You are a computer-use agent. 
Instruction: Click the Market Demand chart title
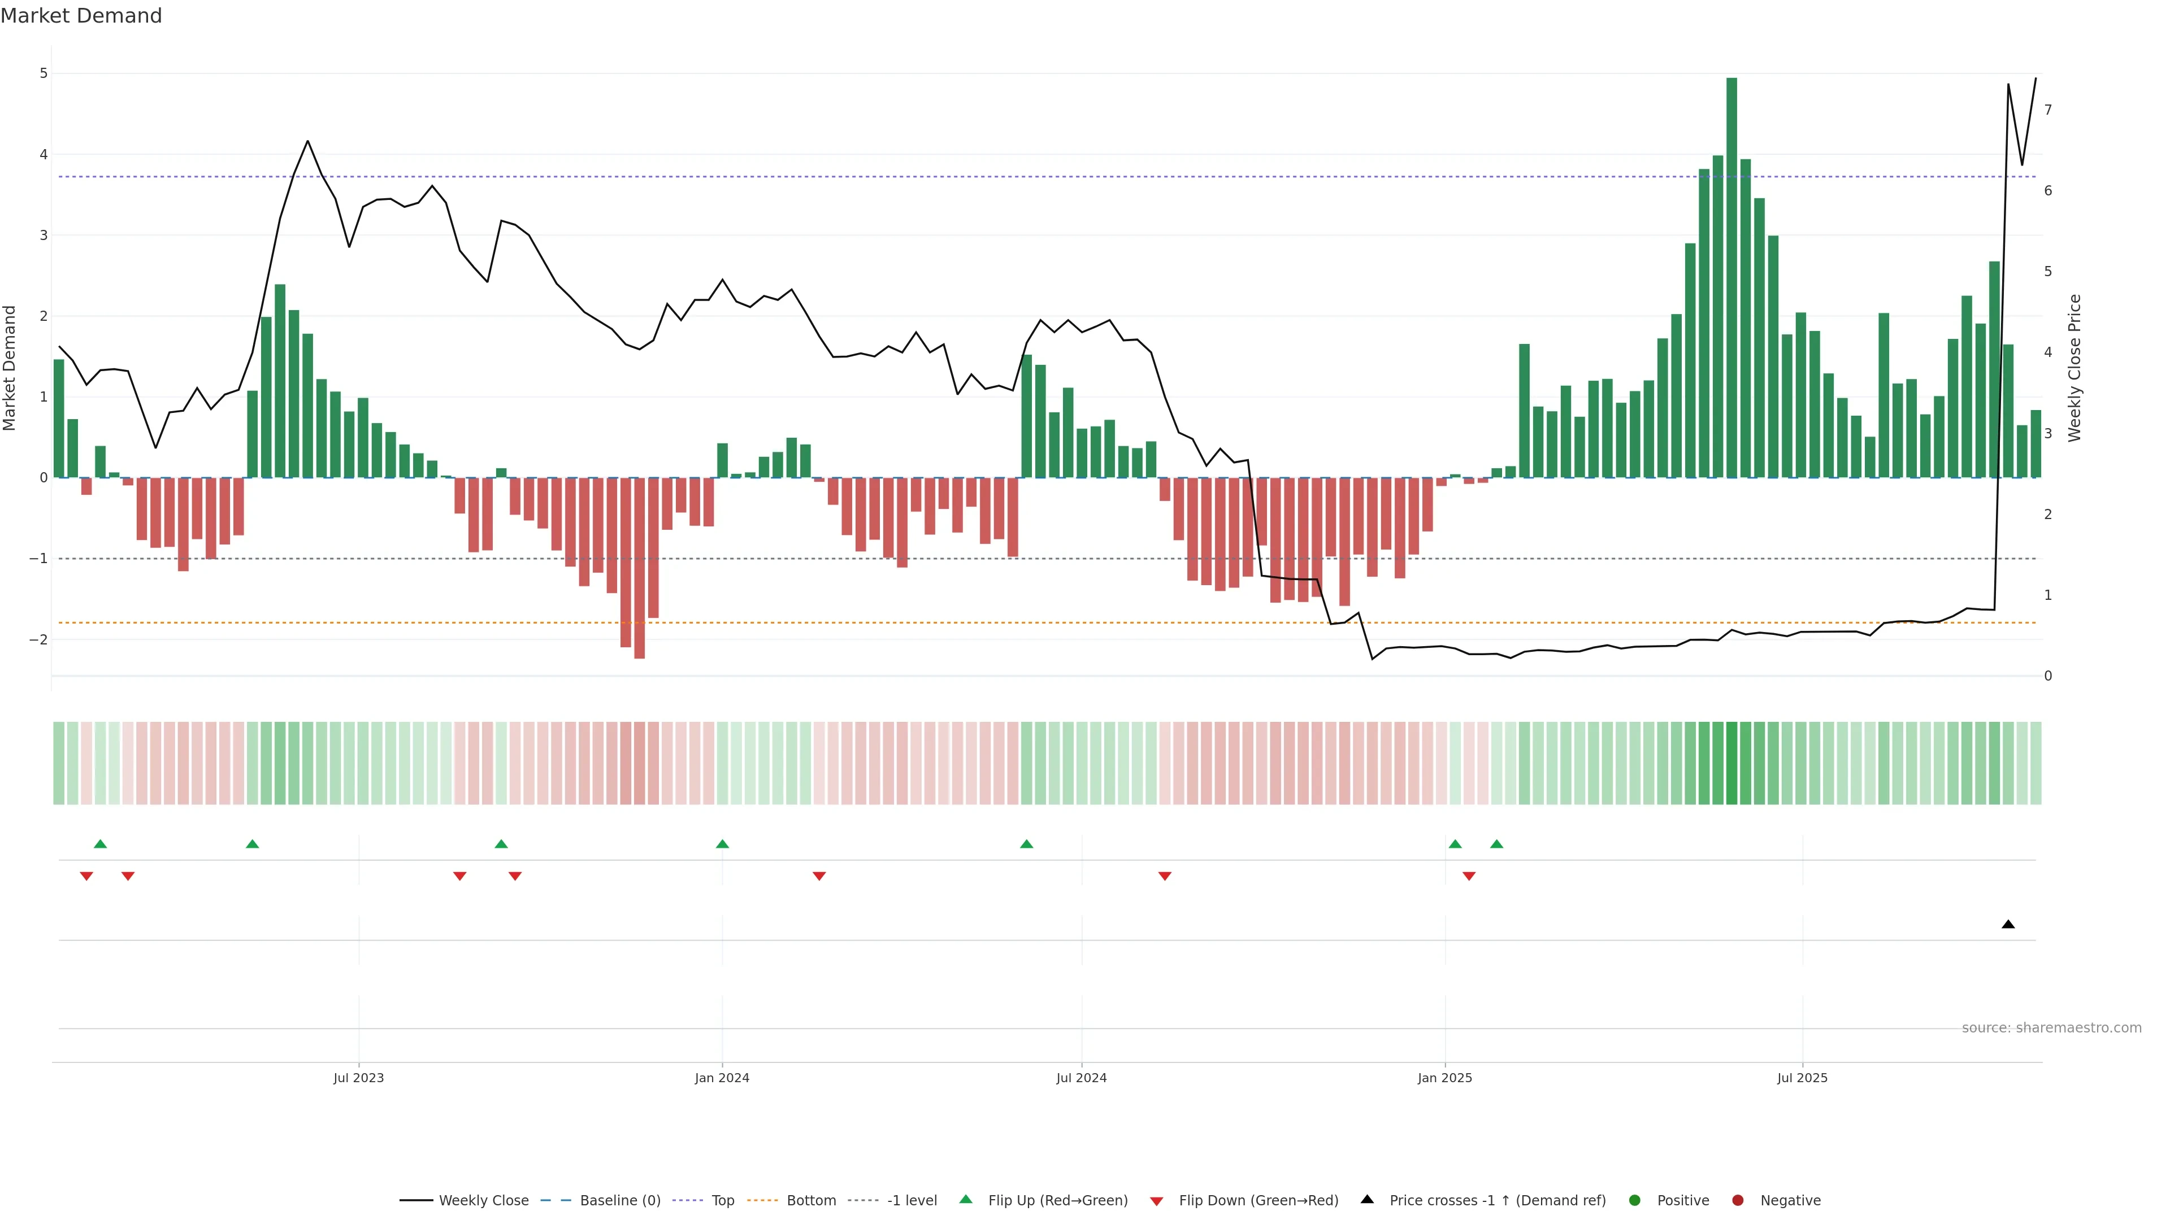82,16
